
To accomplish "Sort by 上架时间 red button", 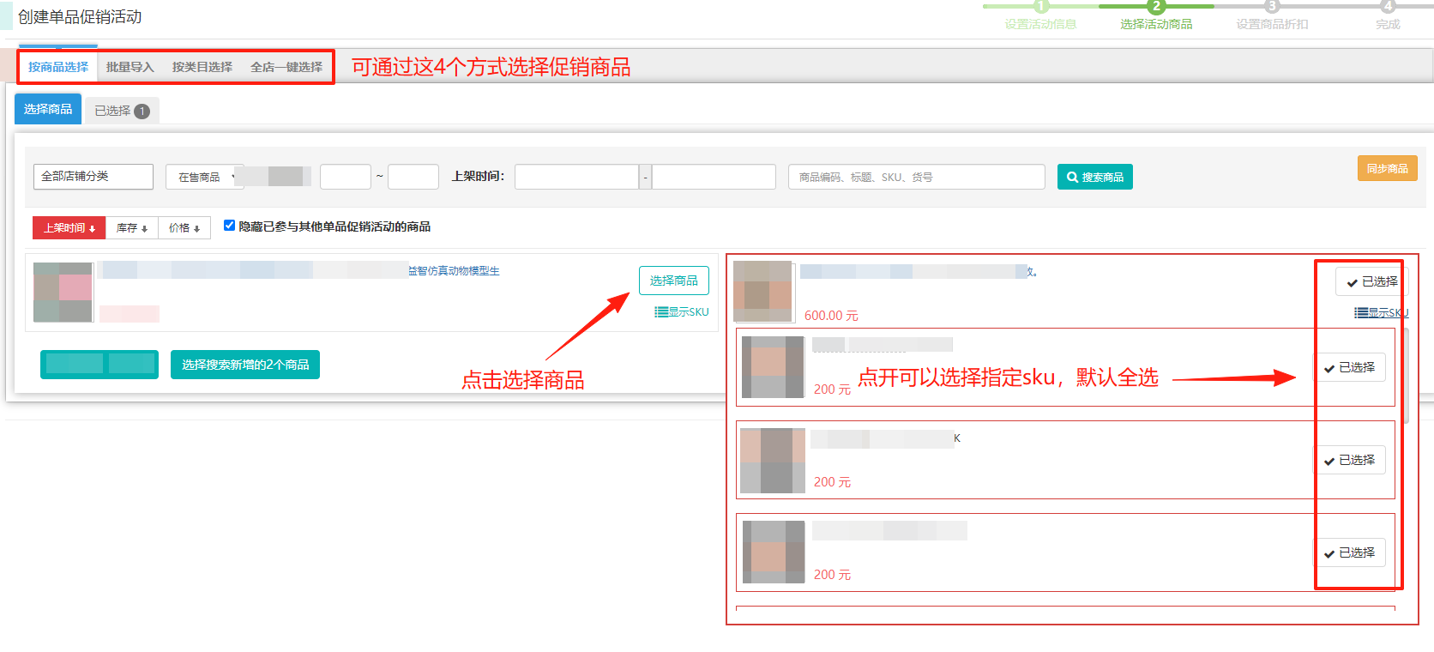I will point(69,228).
